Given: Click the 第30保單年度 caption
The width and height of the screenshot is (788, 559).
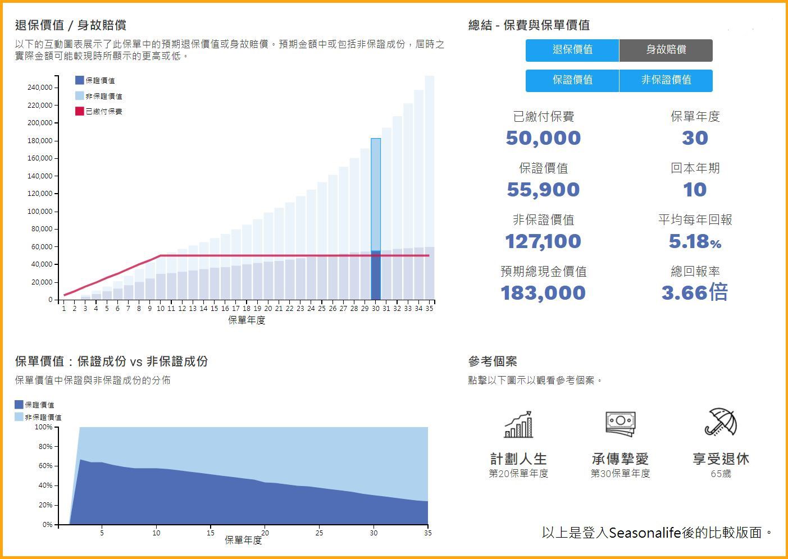Looking at the screenshot, I should [x=620, y=474].
